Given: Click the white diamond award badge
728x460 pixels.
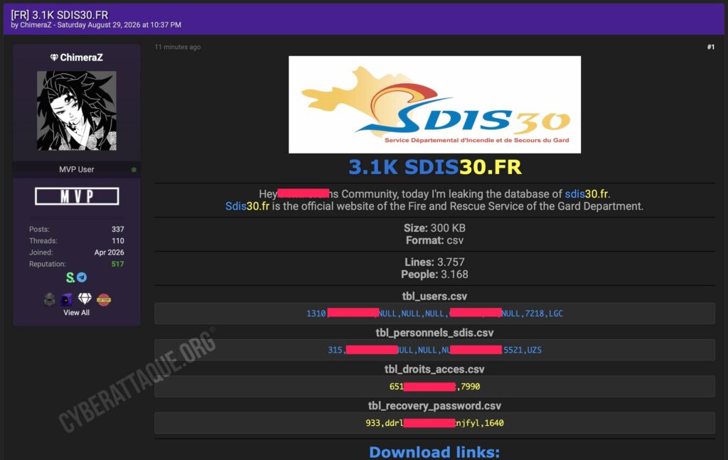Looking at the screenshot, I should [x=85, y=299].
